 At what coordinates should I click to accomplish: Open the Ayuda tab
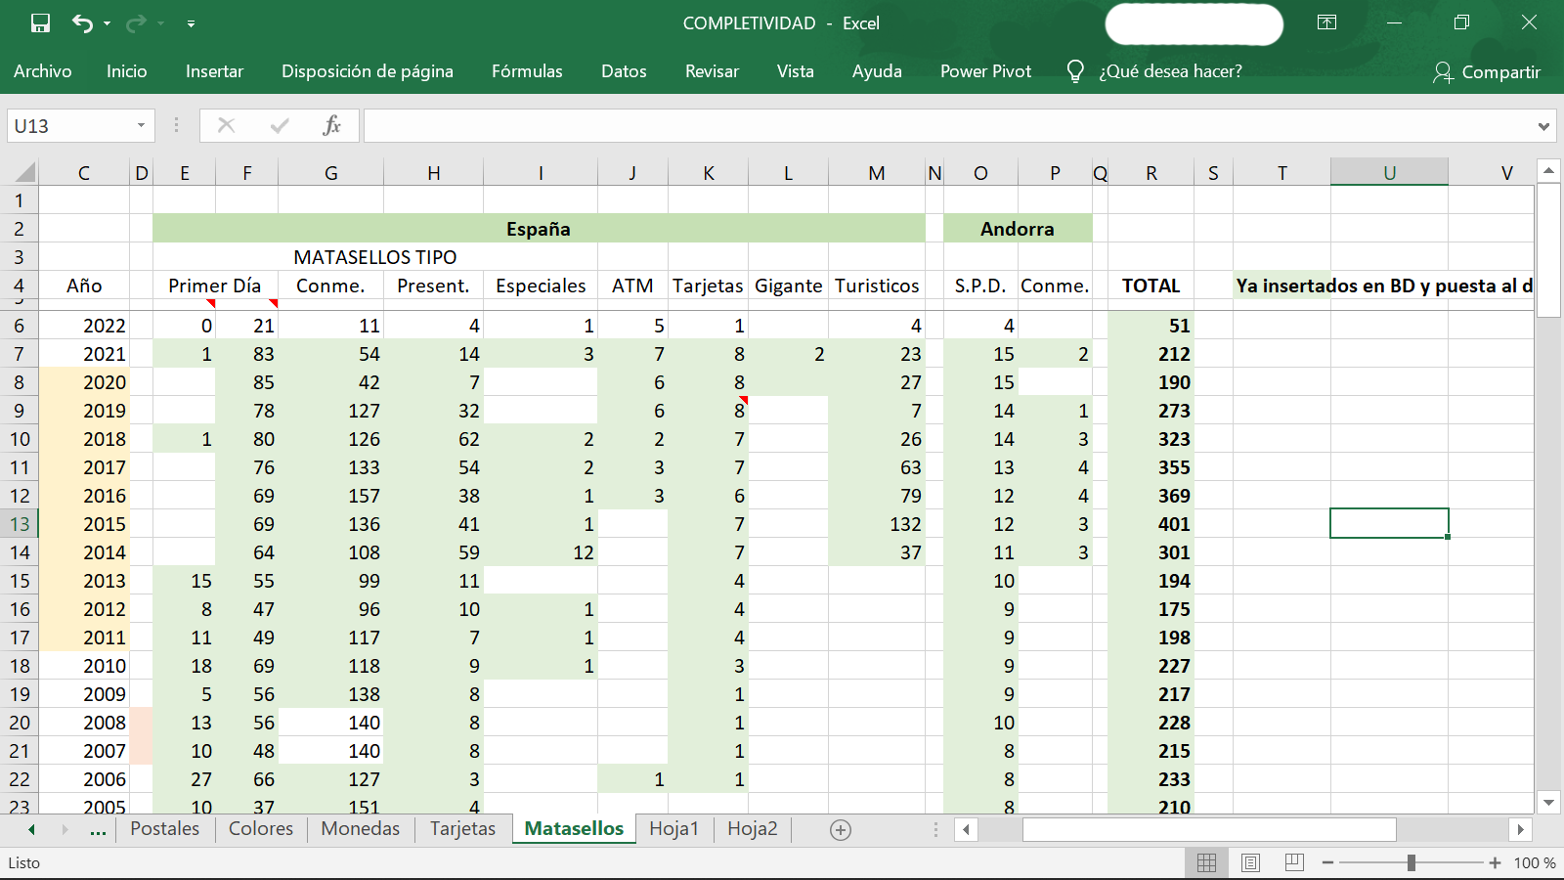click(877, 71)
